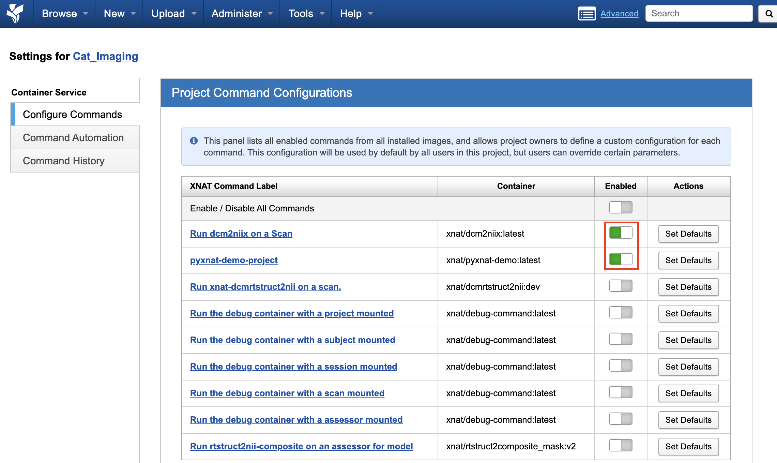Enable debug container with a subject mounted
This screenshot has height=463, width=777.
(x=621, y=339)
